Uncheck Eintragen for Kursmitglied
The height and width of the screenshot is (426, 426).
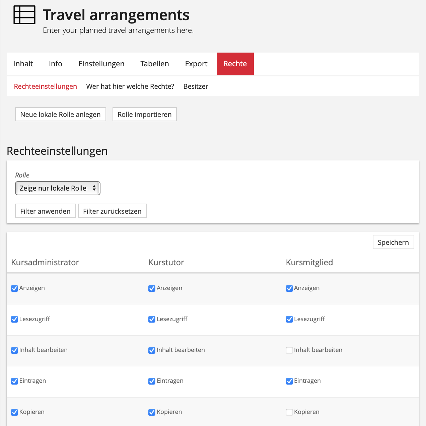coord(289,381)
